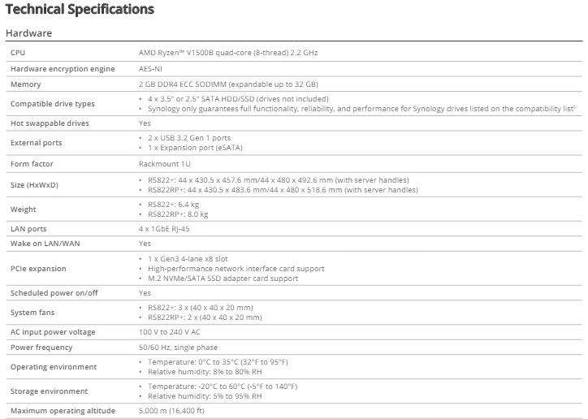The height and width of the screenshot is (419, 588).
Task: Click the PCIe expansion label
Action: [x=38, y=268]
